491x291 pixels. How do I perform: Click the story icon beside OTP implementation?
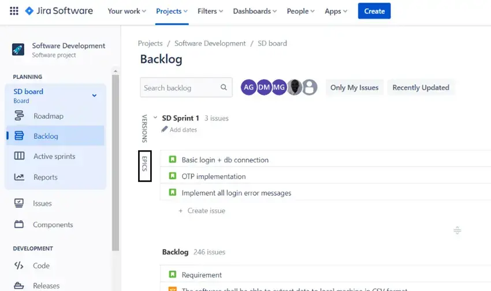[x=172, y=176]
